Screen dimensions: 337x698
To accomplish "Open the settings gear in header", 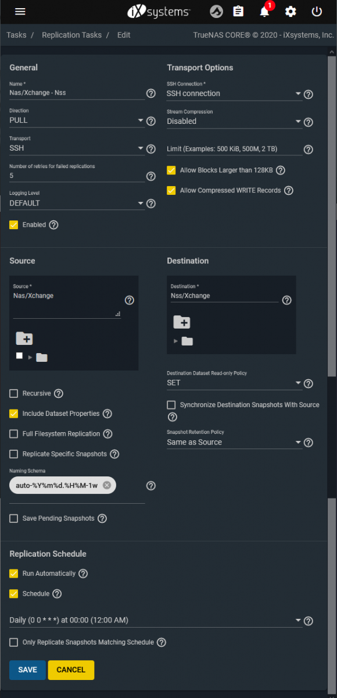I will click(x=291, y=12).
